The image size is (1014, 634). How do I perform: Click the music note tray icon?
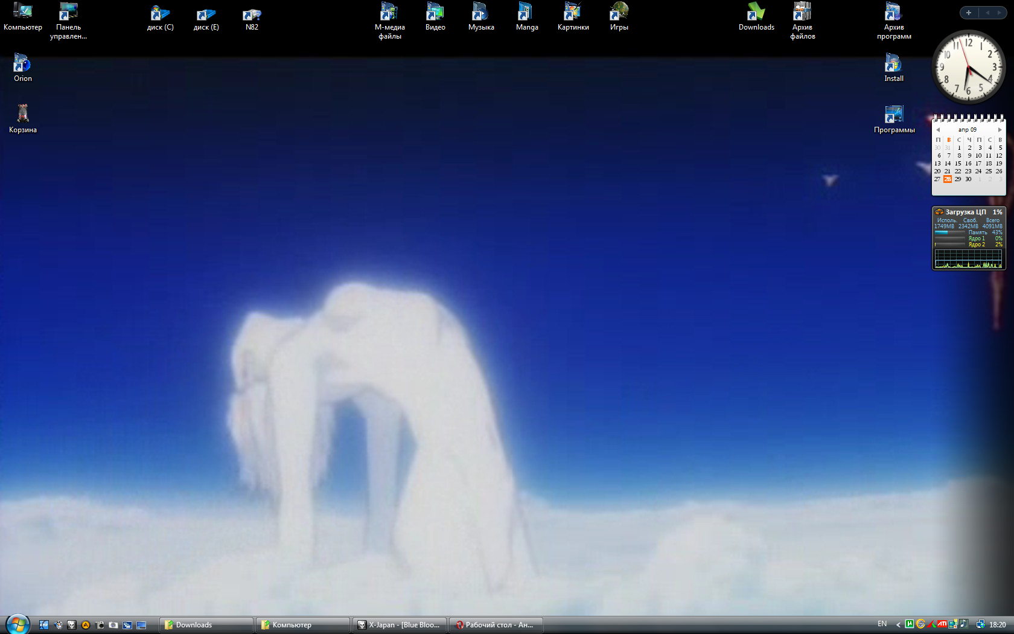pyautogui.click(x=964, y=624)
